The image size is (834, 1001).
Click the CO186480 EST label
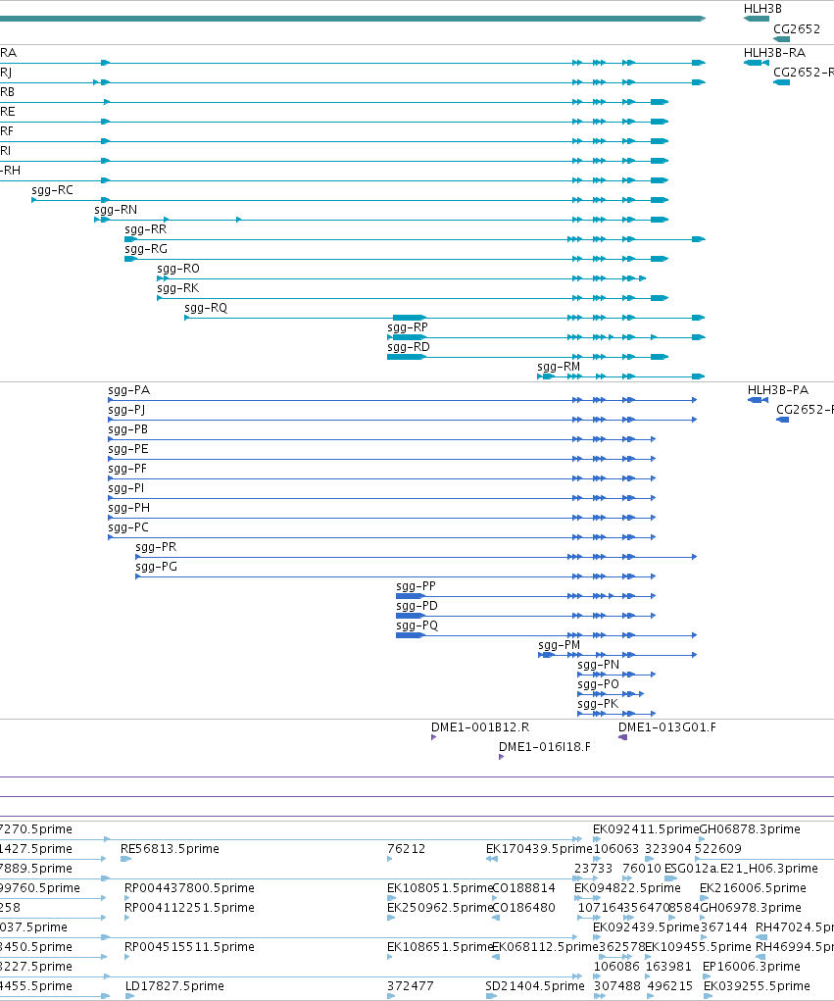point(524,908)
